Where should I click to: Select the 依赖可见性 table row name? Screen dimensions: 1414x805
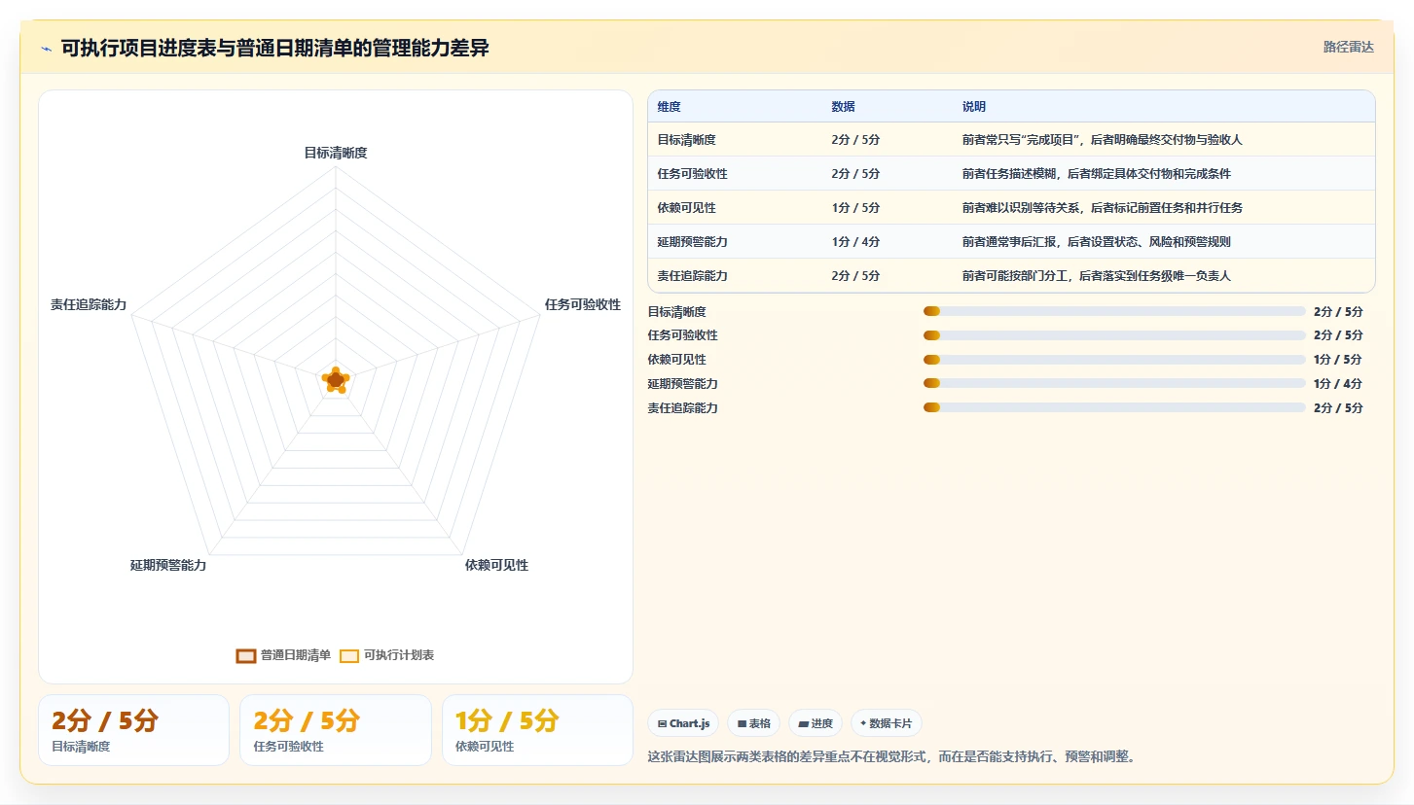(686, 208)
